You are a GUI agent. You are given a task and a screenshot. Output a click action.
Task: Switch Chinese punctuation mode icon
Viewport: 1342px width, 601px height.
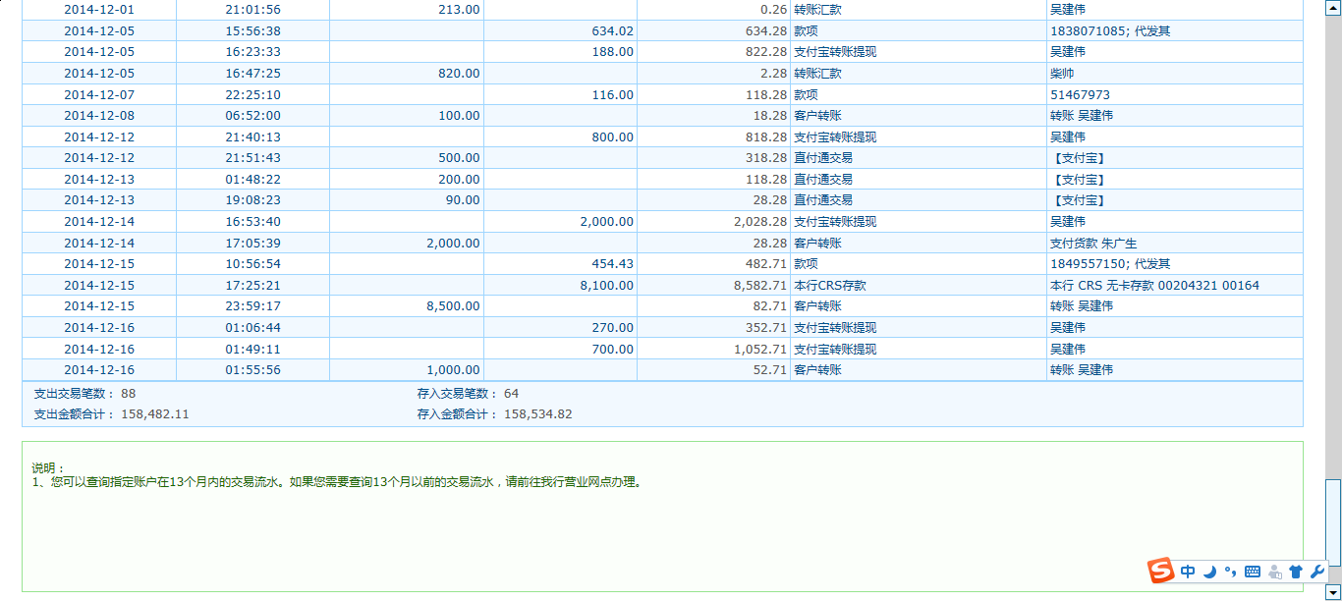pyautogui.click(x=1231, y=572)
